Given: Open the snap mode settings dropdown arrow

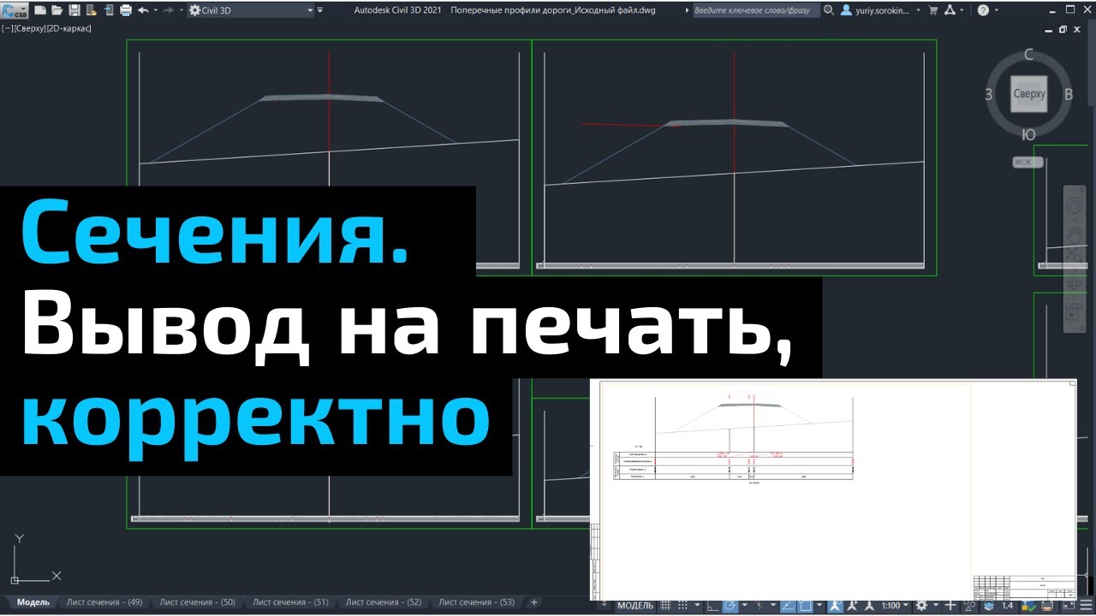Looking at the screenshot, I should coord(698,606).
